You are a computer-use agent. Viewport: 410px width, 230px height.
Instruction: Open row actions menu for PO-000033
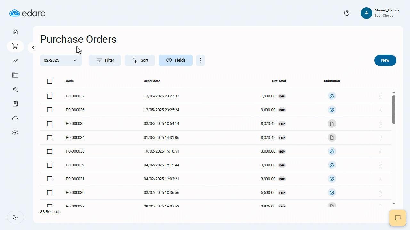pos(381,151)
